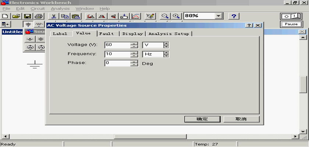Rotate the selected component
This screenshot has height=147, width=309.
point(91,16)
